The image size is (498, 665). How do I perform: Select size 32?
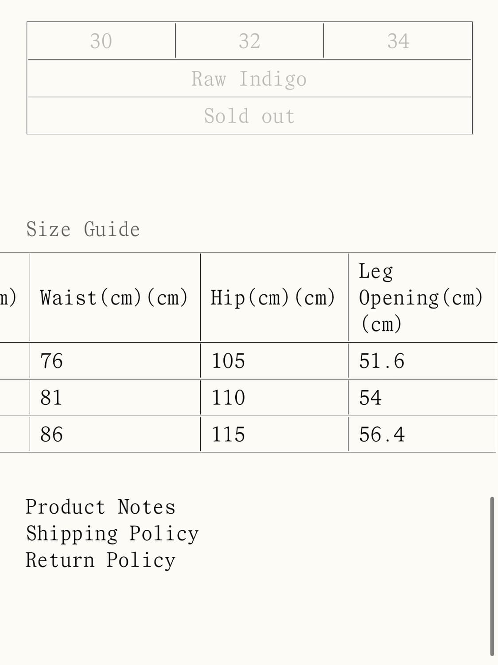click(249, 41)
